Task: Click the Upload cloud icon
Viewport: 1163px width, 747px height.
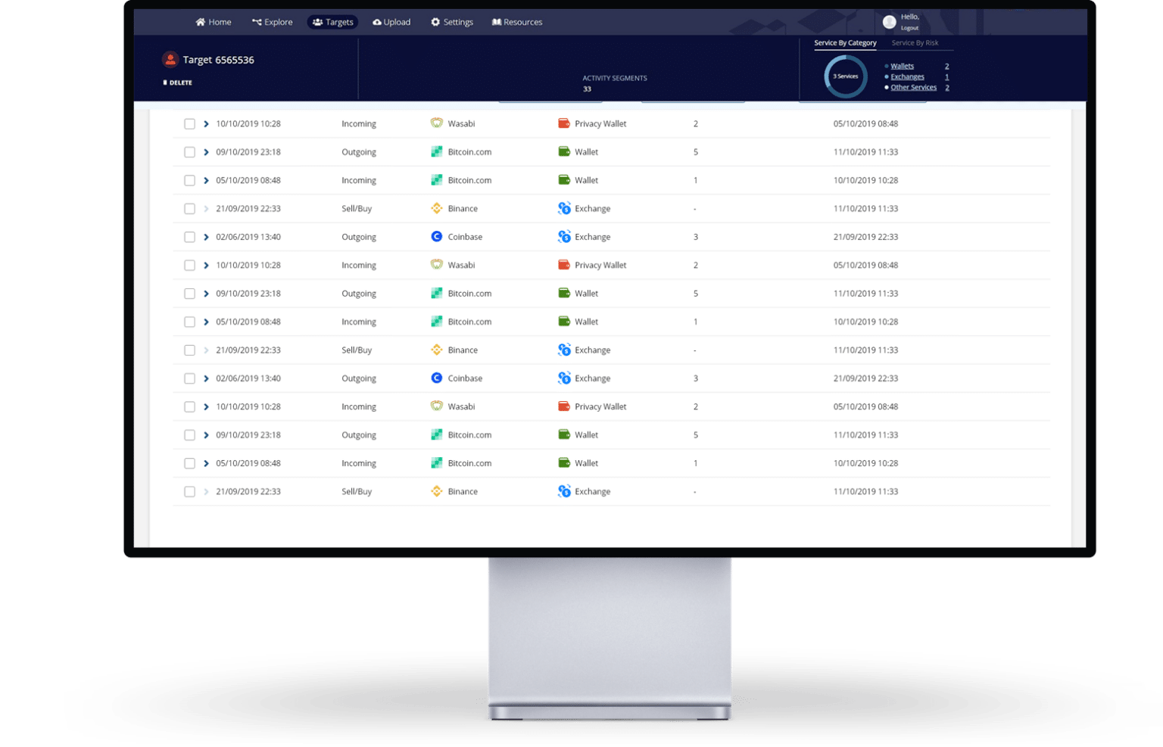Action: [379, 22]
